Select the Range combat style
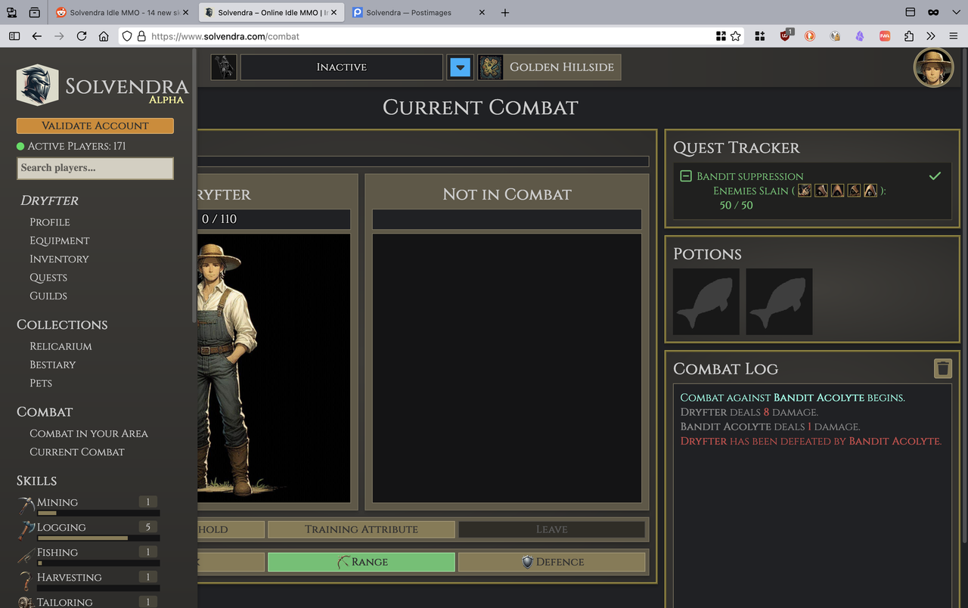This screenshot has width=968, height=608. pyautogui.click(x=361, y=562)
